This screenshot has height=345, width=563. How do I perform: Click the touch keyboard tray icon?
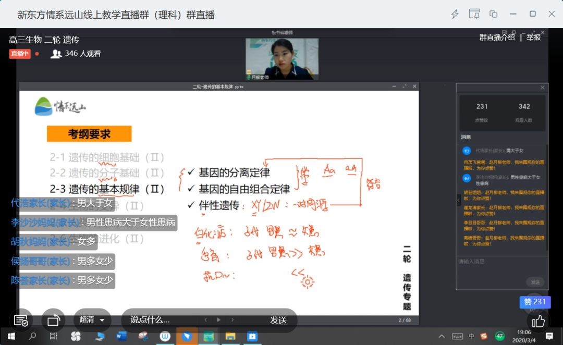click(457, 336)
